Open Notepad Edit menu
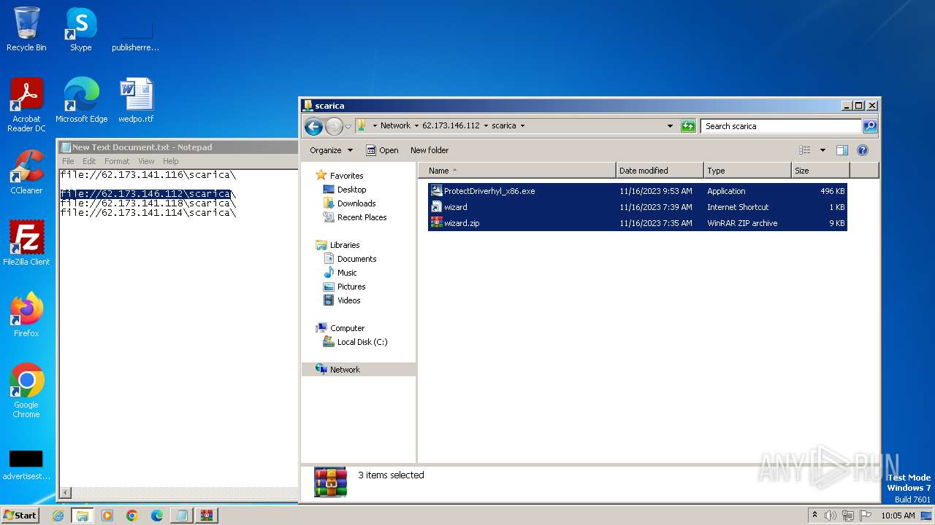The image size is (935, 525). 89,161
